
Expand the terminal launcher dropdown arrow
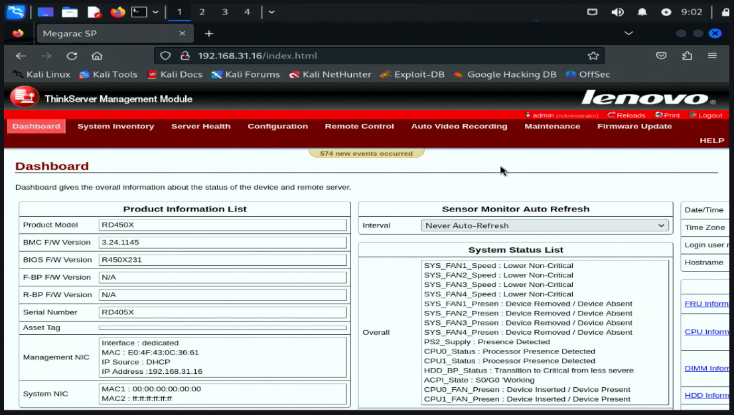[x=155, y=12]
